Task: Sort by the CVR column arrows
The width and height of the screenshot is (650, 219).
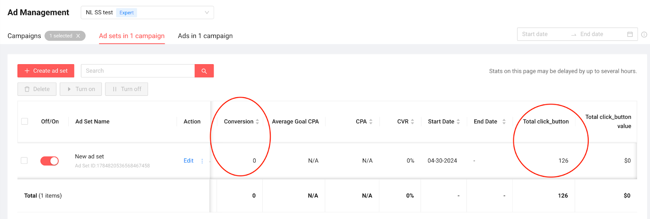Action: point(412,121)
